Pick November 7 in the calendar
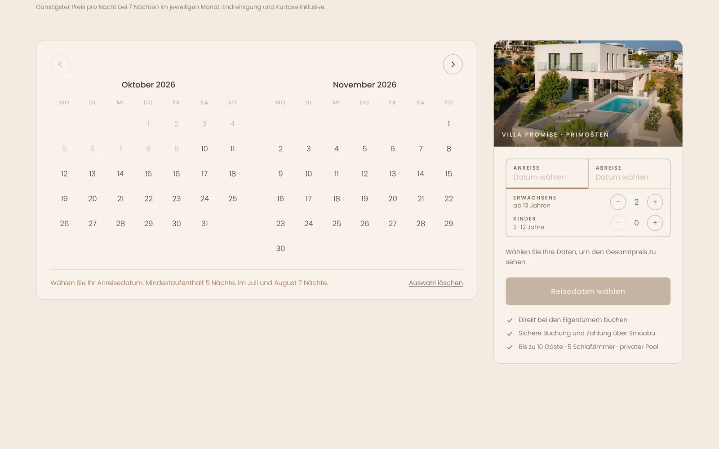This screenshot has height=449, width=719. (x=421, y=149)
